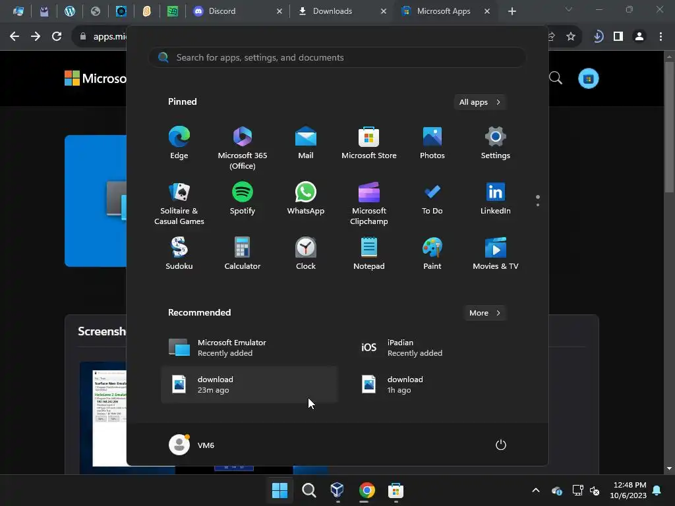Go forward in Chrome
Viewport: 675px width, 506px height.
point(36,37)
